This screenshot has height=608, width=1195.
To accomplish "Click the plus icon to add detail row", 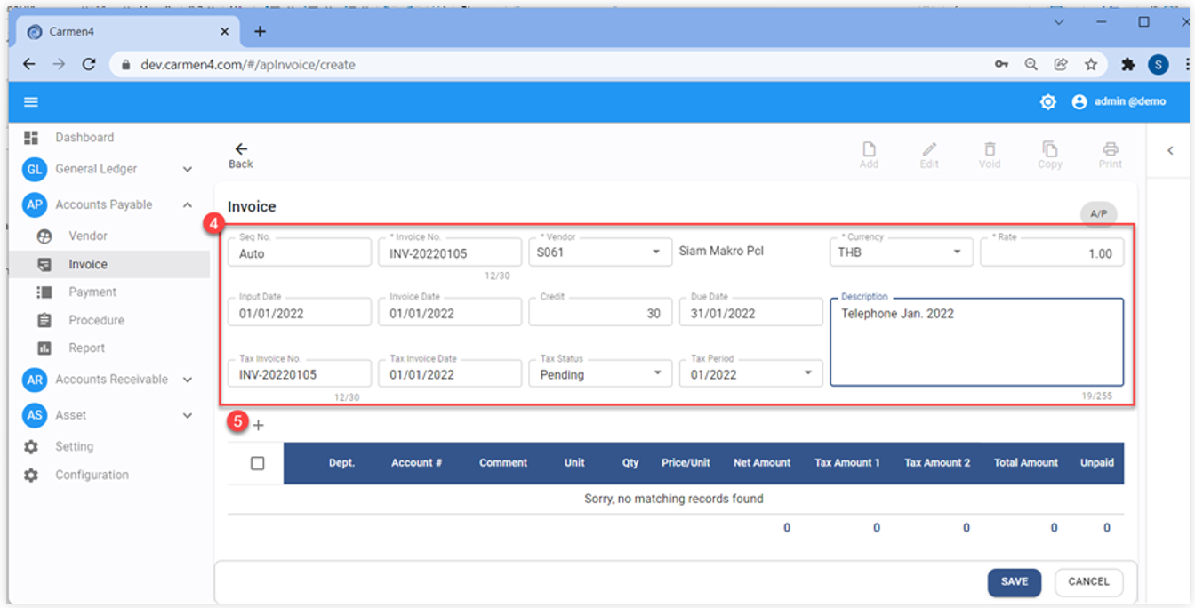I will [x=259, y=426].
